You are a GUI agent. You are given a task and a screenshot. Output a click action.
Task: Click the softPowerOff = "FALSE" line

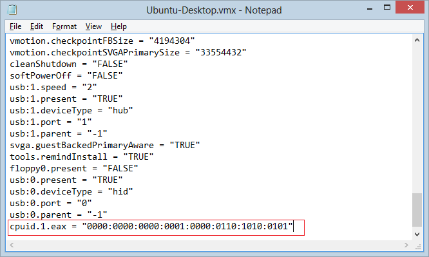66,76
